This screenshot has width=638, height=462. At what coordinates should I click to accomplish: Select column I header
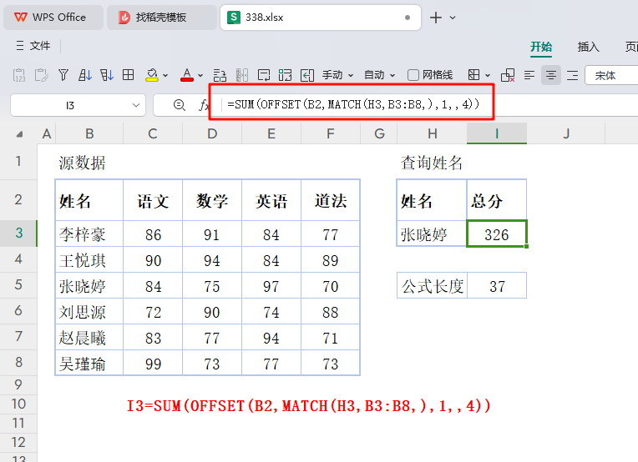point(497,133)
